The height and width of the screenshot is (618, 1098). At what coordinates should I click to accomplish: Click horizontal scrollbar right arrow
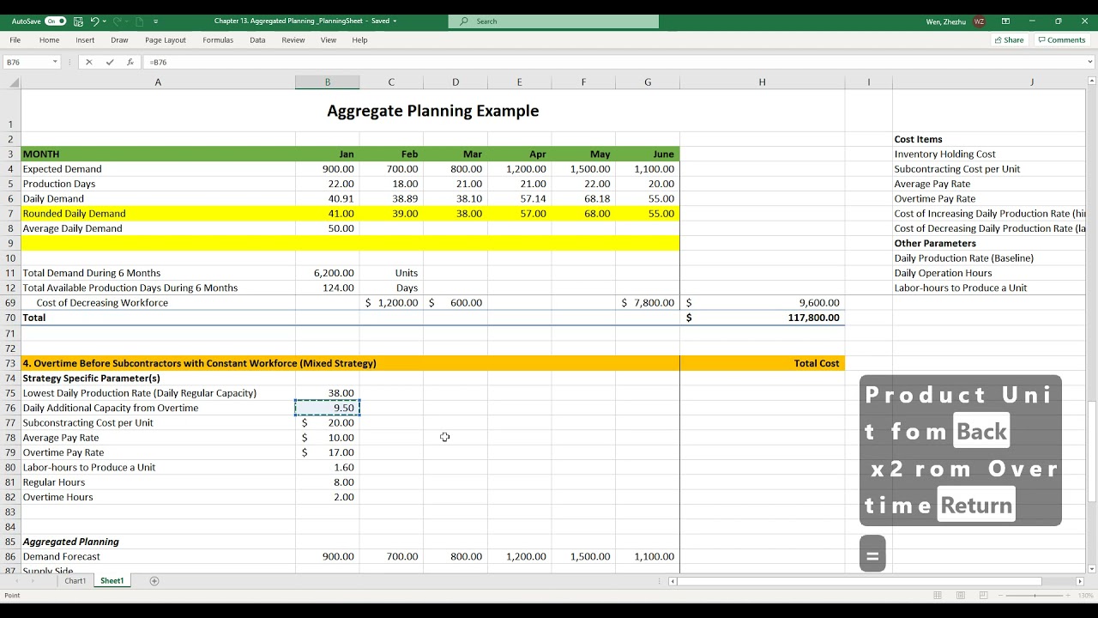pyautogui.click(x=1080, y=581)
